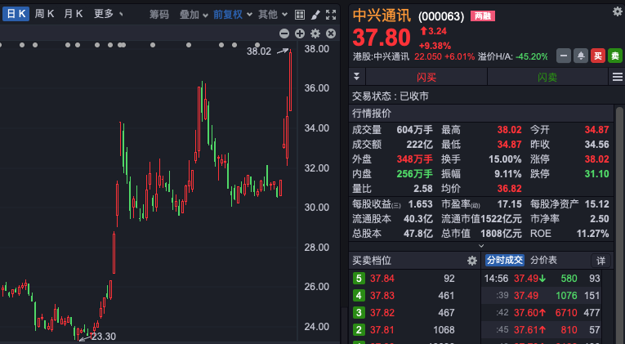Click the 38.02 high price chart label
The width and height of the screenshot is (625, 344).
tap(259, 51)
